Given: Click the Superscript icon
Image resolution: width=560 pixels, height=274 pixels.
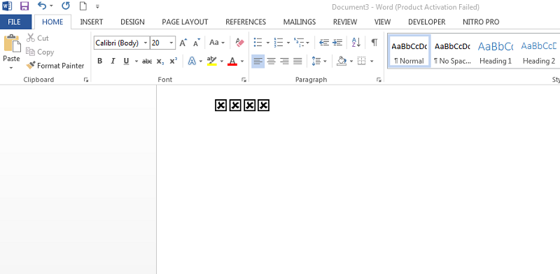Looking at the screenshot, I should coord(173,61).
